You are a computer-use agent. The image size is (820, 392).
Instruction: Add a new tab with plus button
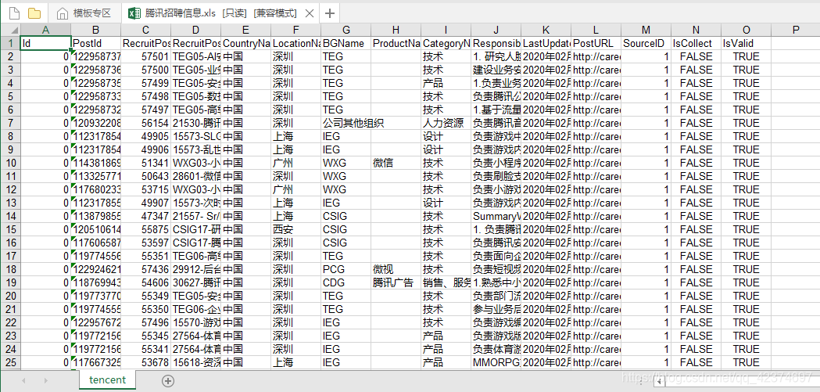[330, 13]
